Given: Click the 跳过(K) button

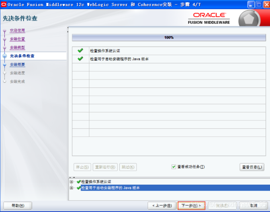Looking at the screenshot, I should coord(128,167).
